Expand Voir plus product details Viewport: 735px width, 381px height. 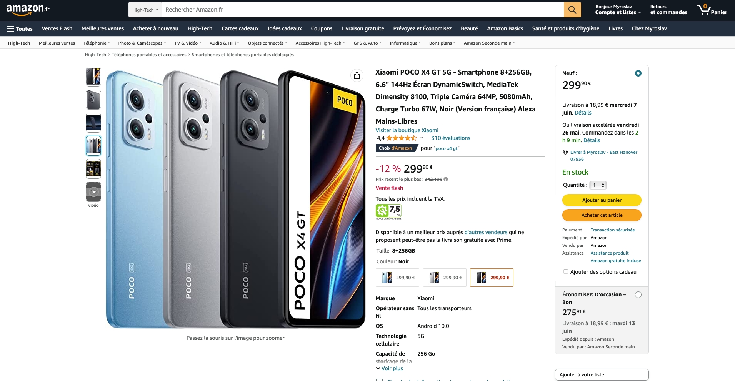point(389,368)
